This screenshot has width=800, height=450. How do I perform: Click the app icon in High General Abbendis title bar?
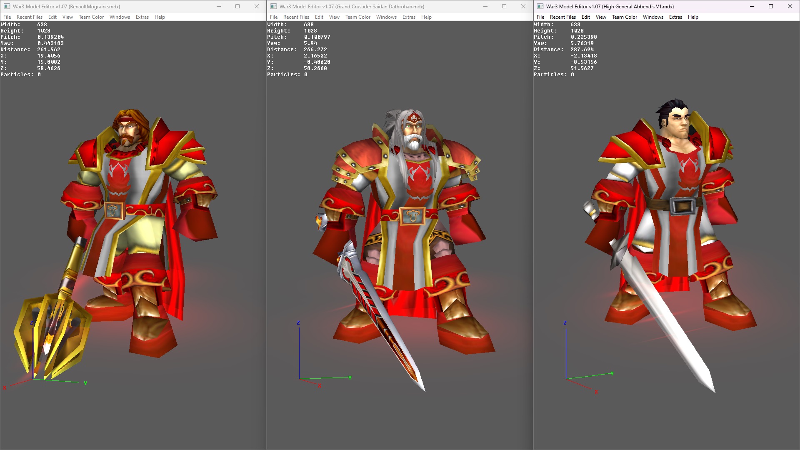(540, 6)
